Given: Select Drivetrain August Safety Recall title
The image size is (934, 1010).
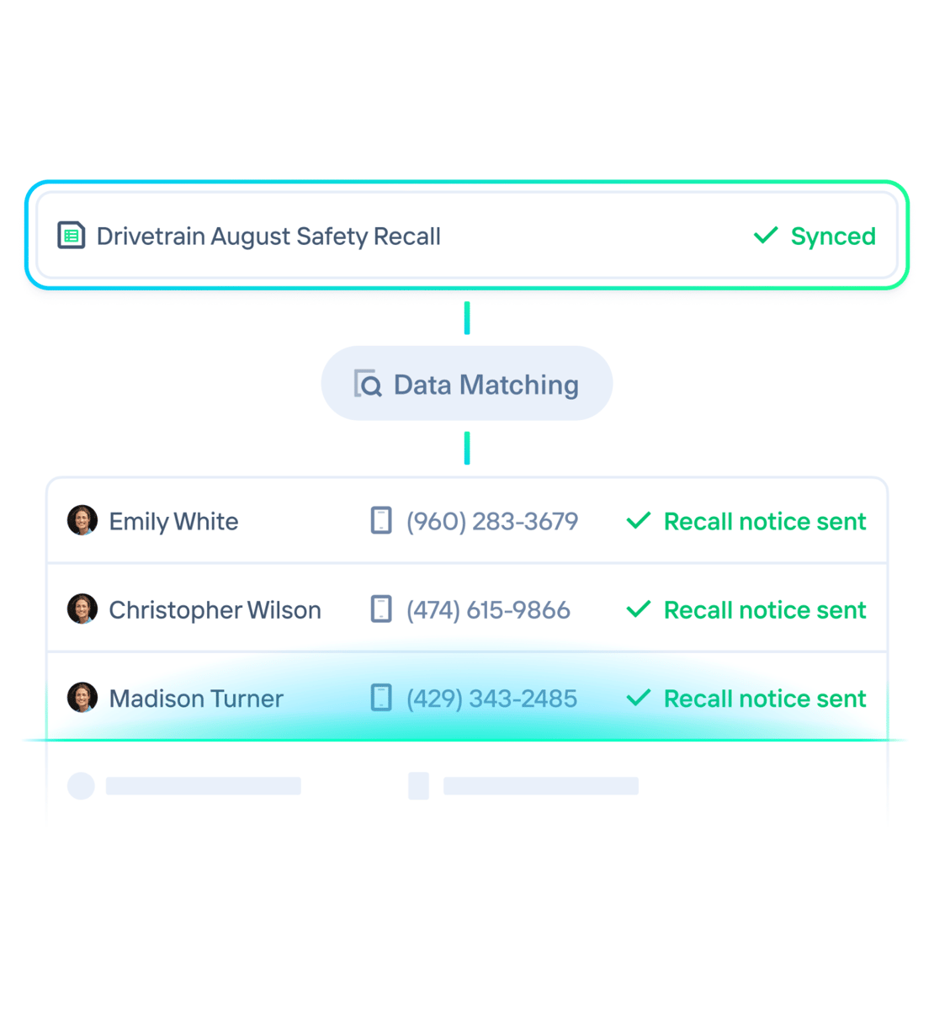Looking at the screenshot, I should tap(268, 237).
